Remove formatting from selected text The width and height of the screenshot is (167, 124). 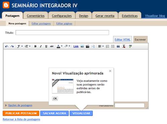124,46
